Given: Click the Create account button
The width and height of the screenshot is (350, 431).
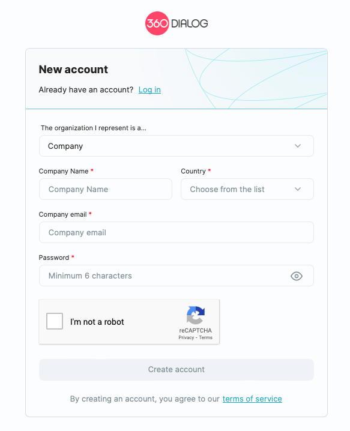Looking at the screenshot, I should [177, 370].
